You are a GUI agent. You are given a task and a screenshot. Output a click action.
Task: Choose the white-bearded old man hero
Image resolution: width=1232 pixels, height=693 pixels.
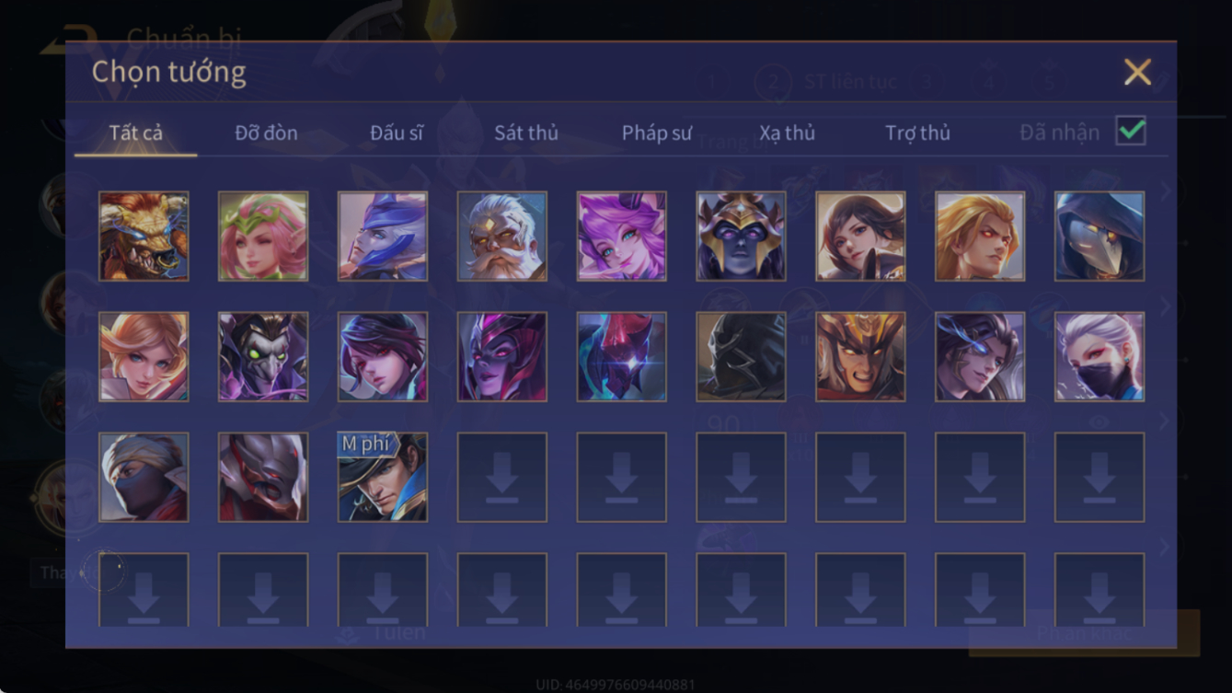coord(502,237)
